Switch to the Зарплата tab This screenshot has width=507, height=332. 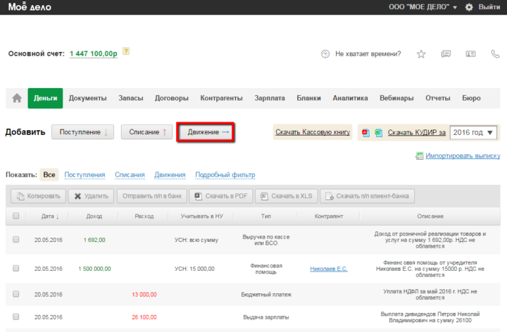click(x=270, y=98)
